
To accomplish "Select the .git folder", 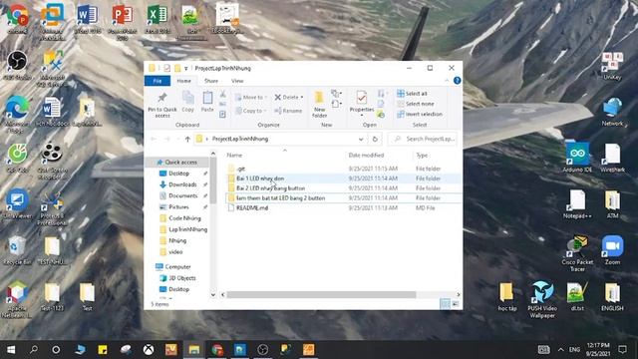I will point(241,169).
